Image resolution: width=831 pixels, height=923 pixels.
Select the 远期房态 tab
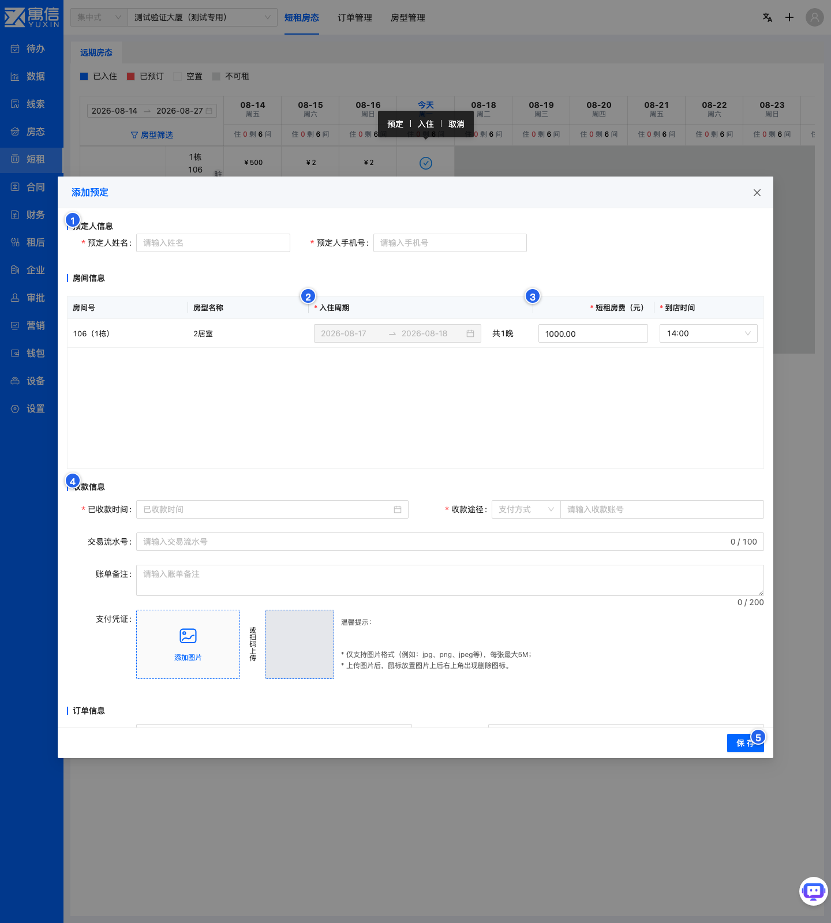pos(96,52)
